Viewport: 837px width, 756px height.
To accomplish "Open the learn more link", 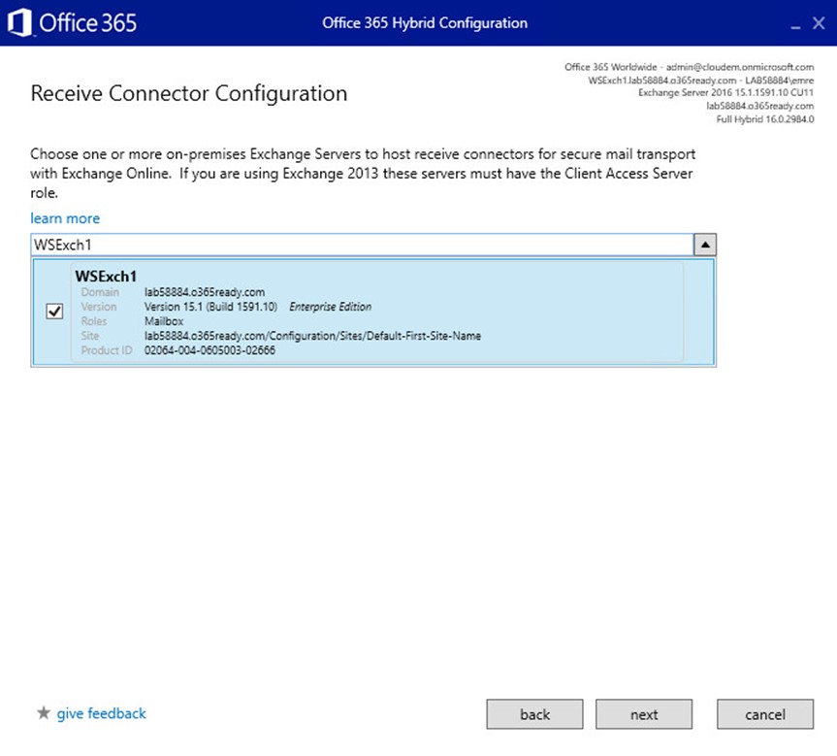I will 65,218.
